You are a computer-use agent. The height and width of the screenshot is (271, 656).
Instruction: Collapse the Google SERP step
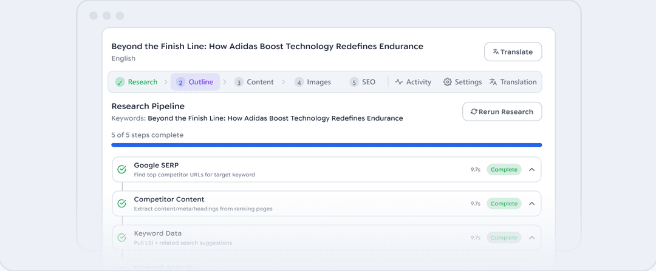tap(531, 170)
